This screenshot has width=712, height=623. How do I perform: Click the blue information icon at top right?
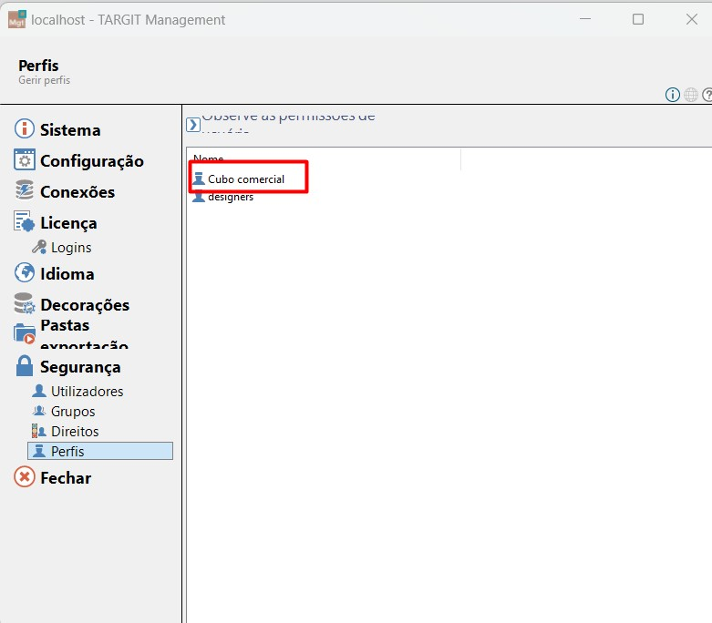(673, 95)
